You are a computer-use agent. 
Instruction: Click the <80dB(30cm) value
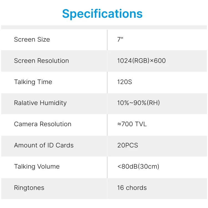138,166
